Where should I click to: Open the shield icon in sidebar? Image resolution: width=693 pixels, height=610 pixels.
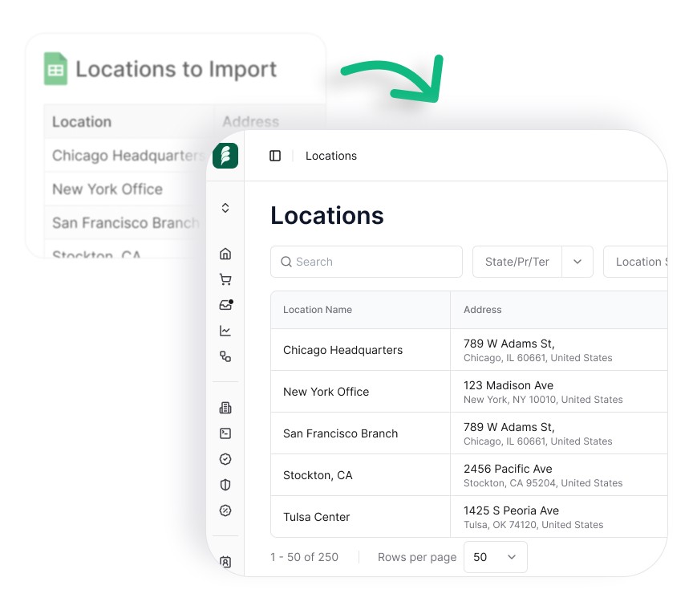pyautogui.click(x=225, y=485)
